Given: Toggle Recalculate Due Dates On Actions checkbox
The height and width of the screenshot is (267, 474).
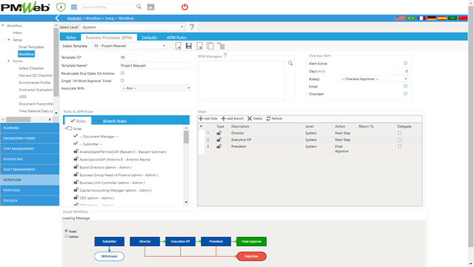Looking at the screenshot, I should click(x=122, y=73).
